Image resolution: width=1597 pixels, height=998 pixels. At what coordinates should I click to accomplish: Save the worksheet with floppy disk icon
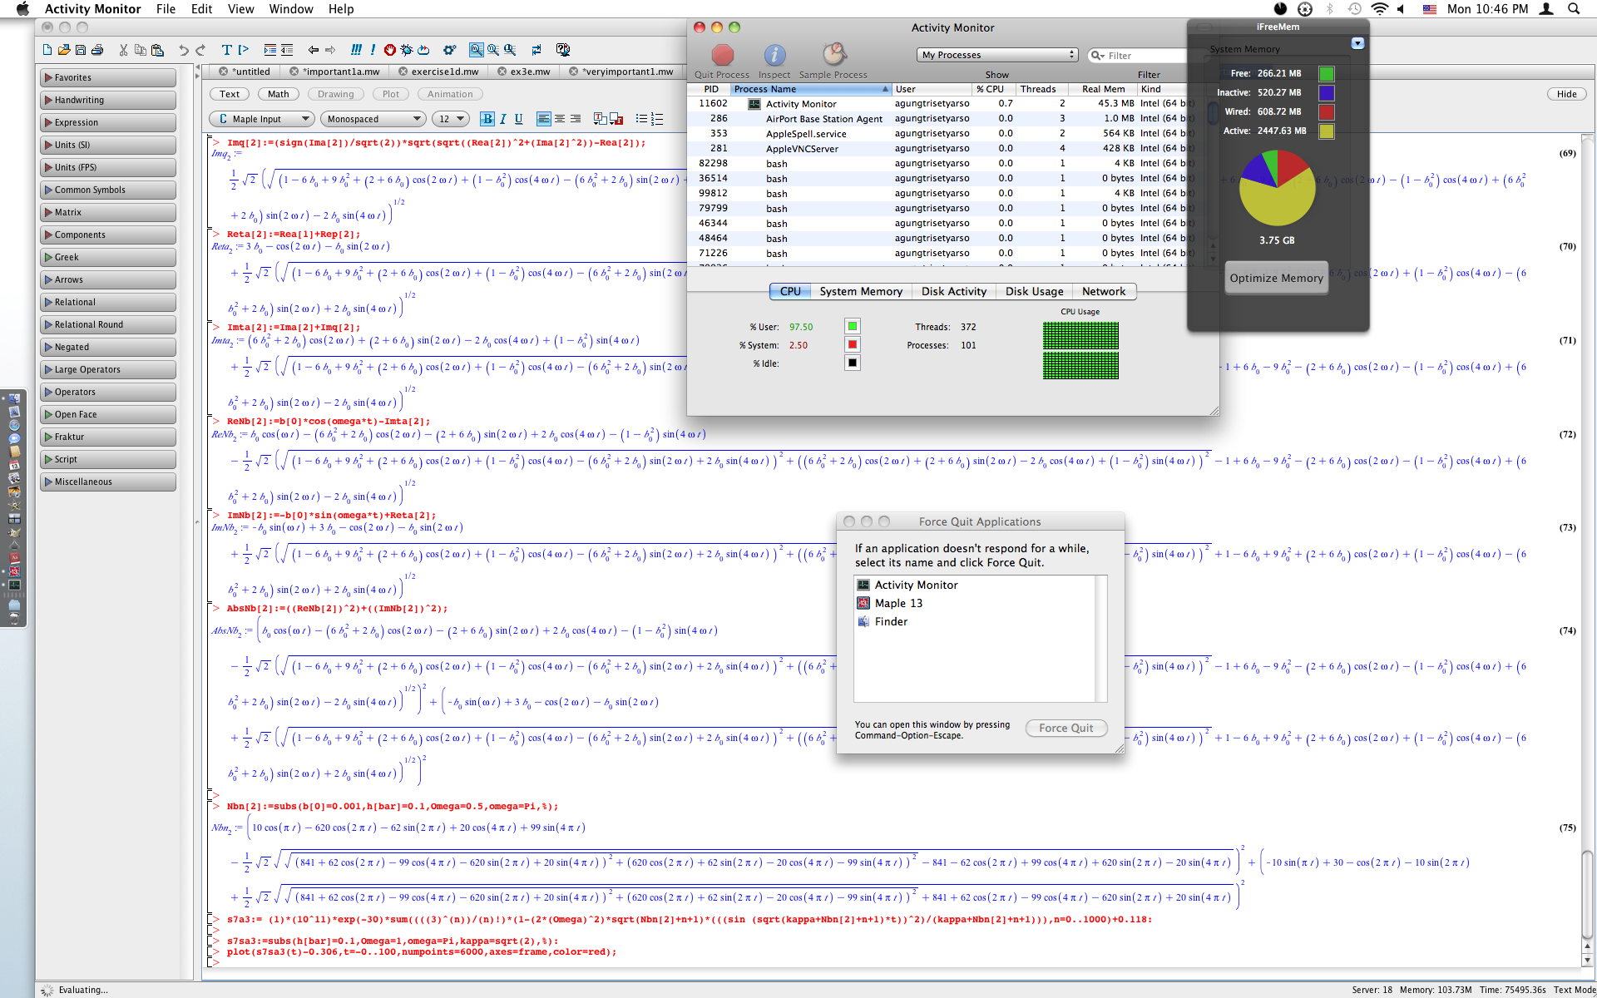point(81,50)
